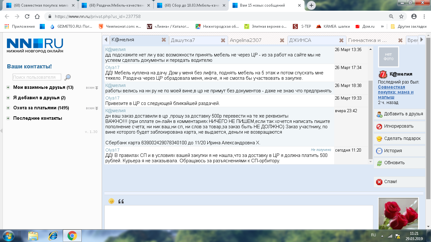Image resolution: width=431 pixels, height=242 pixels.
Task: Expand the Последние контакты group
Action: coord(8,118)
